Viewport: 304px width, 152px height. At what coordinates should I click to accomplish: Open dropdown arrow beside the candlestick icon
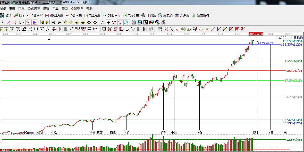(x=24, y=22)
